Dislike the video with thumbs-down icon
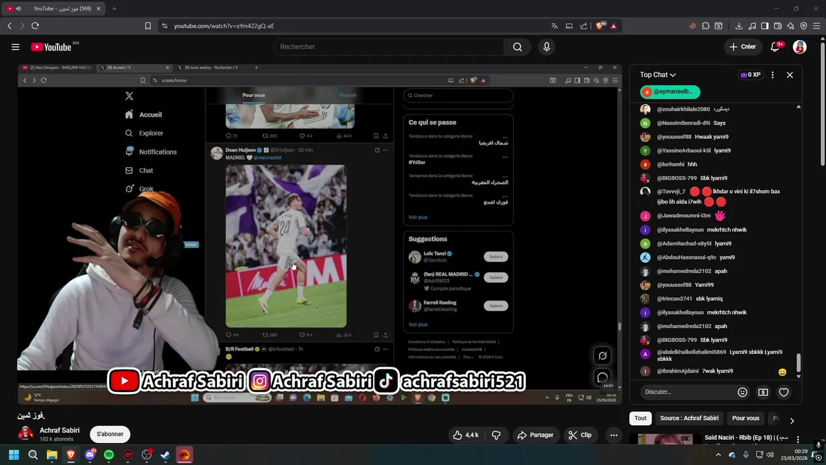 point(496,435)
